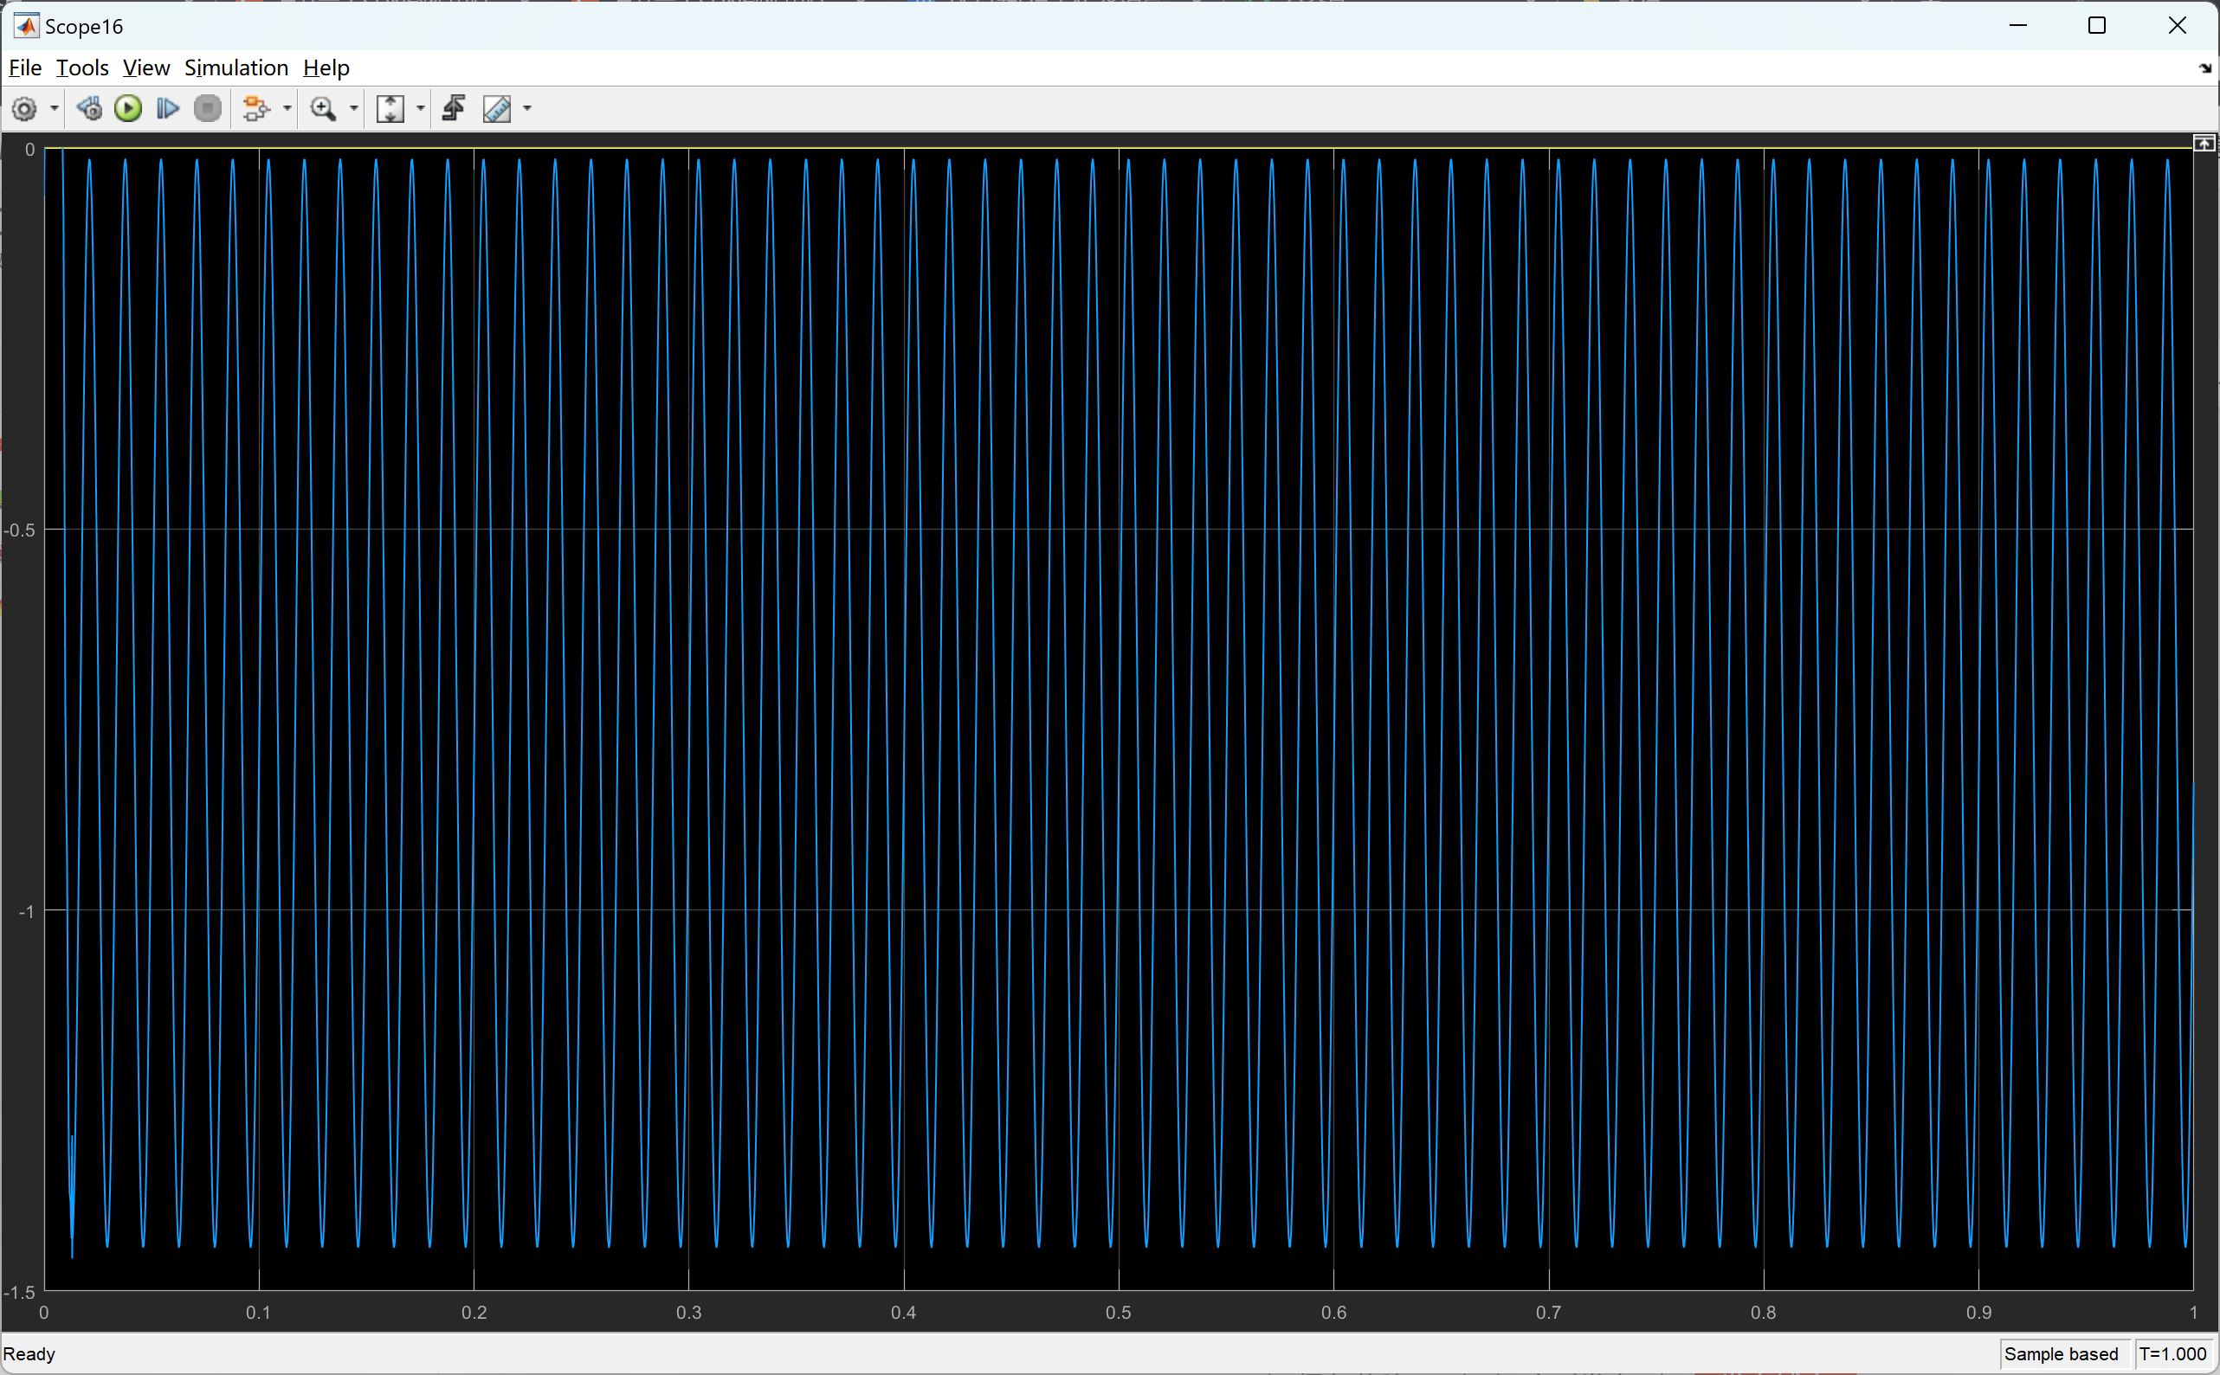Viewport: 2220px width, 1375px height.
Task: Select the Zoom magnifier tool
Action: click(322, 109)
